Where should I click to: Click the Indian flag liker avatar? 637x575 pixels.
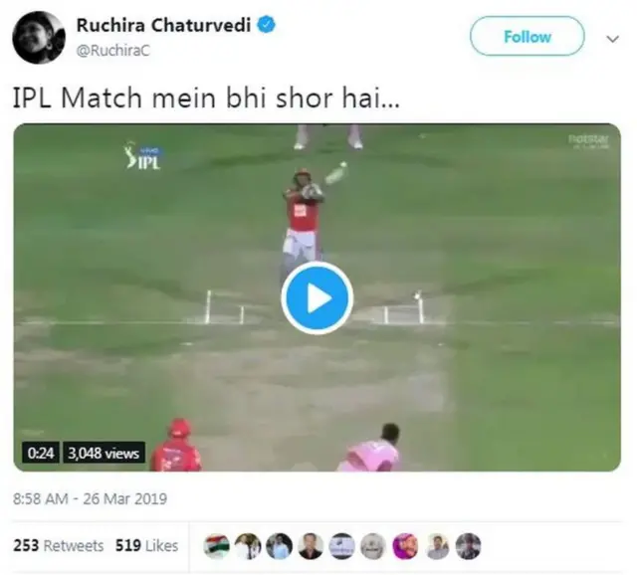pos(217,546)
